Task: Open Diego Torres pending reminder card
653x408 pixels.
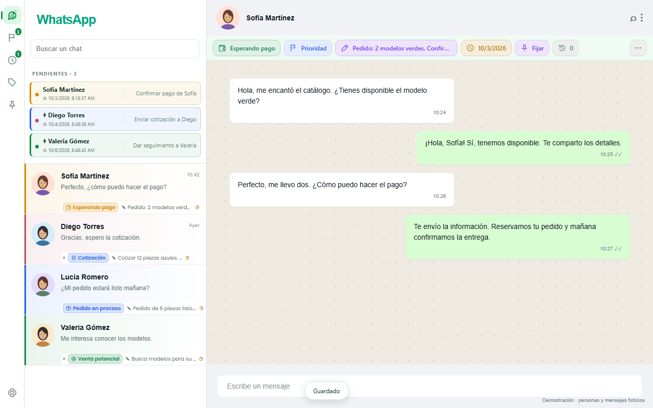Action: point(115,119)
